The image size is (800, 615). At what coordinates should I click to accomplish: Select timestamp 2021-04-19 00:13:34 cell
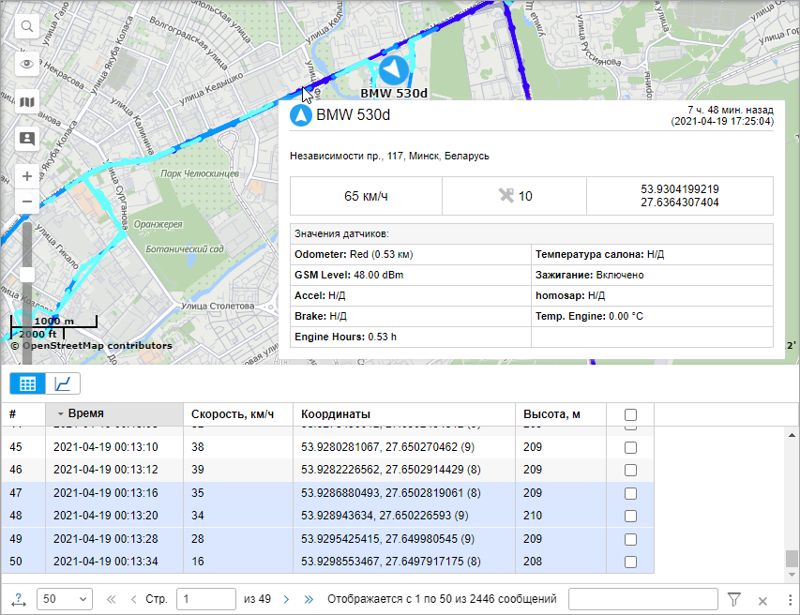tap(106, 562)
